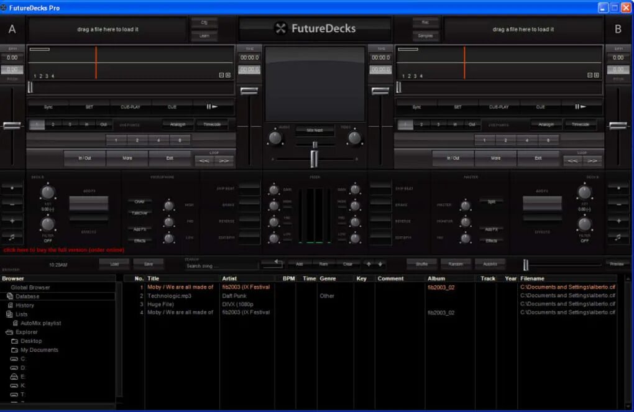Click the Mix Next button
This screenshot has width=634, height=412.
pyautogui.click(x=315, y=130)
